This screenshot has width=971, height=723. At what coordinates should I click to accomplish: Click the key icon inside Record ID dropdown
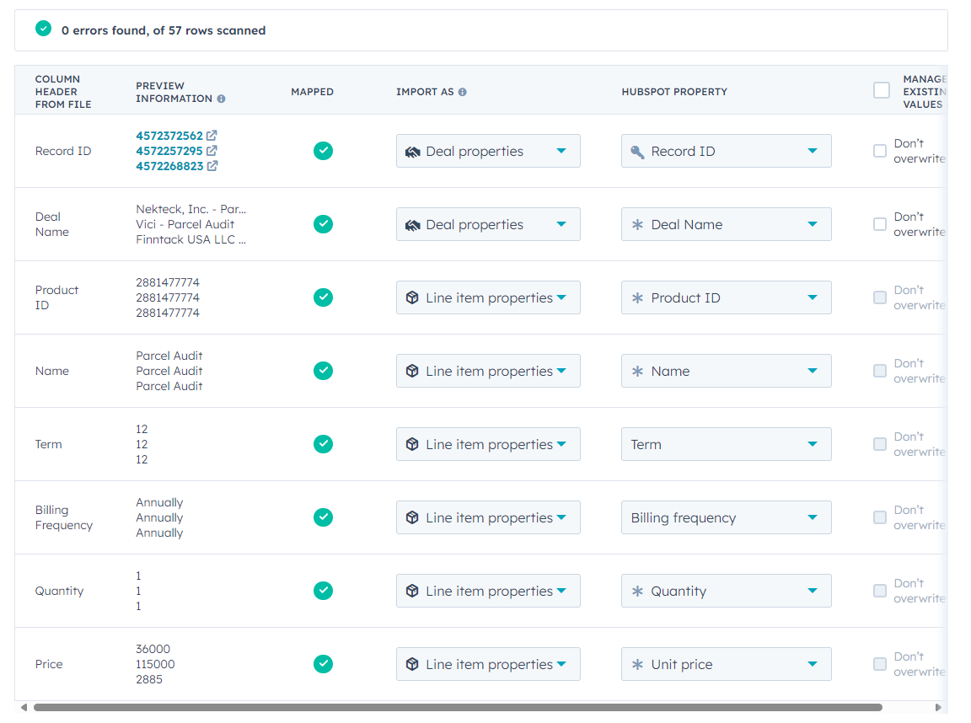tap(639, 150)
